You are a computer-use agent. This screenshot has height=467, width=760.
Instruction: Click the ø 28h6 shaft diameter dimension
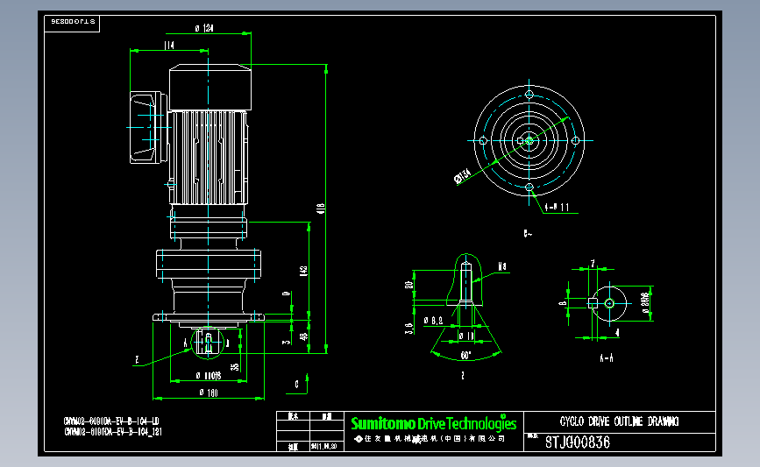click(645, 303)
